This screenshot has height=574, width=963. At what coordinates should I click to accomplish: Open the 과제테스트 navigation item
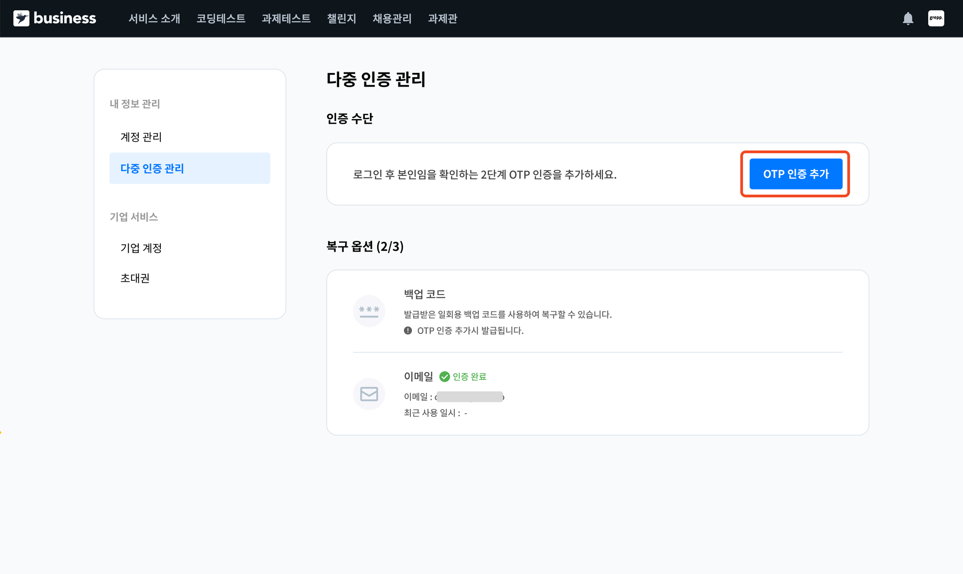point(286,18)
